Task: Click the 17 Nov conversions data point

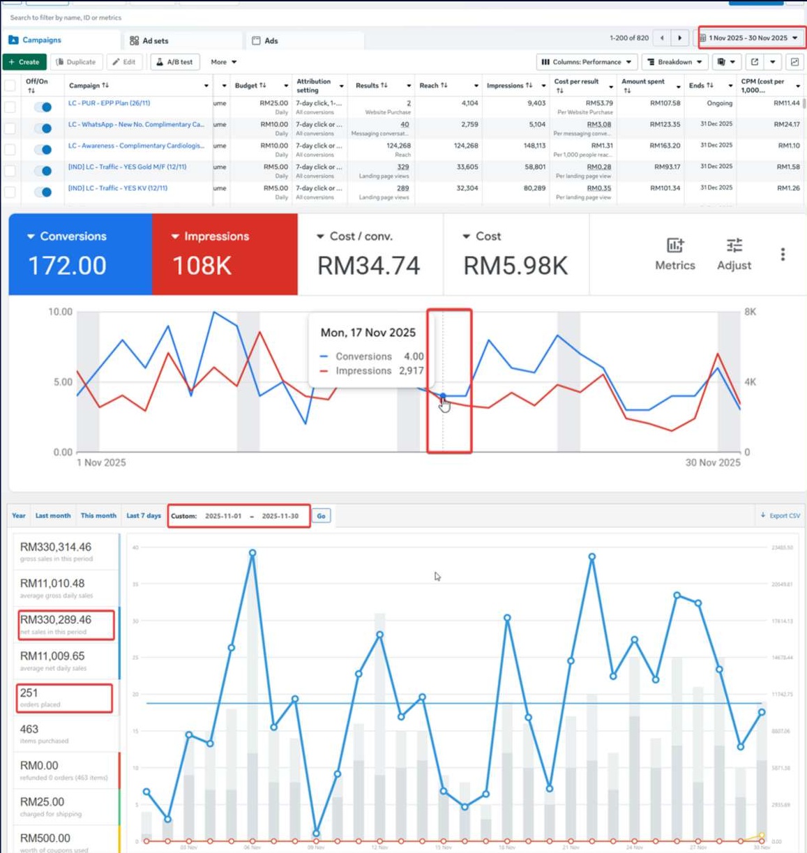Action: coord(443,396)
